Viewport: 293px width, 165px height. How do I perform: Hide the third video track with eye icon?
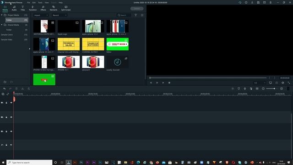pos(11,132)
